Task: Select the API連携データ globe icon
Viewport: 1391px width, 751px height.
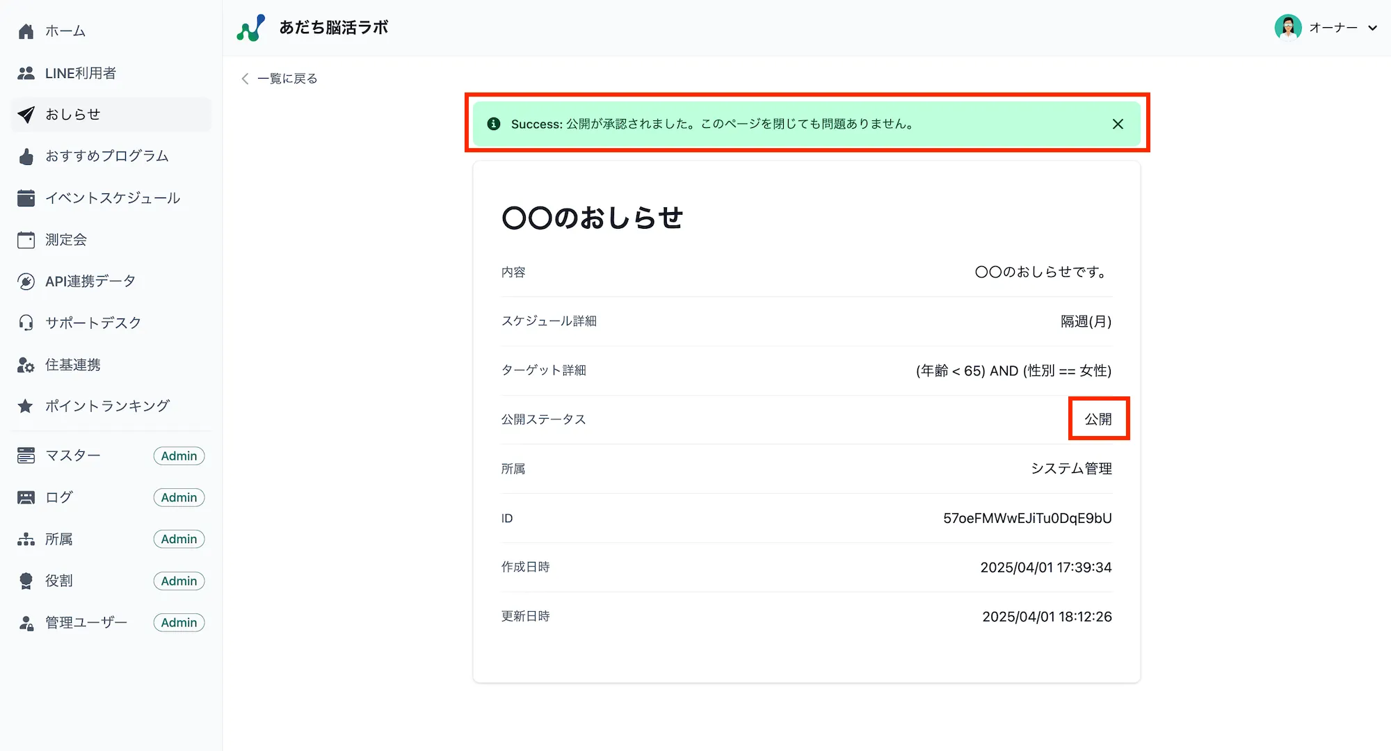Action: click(26, 281)
